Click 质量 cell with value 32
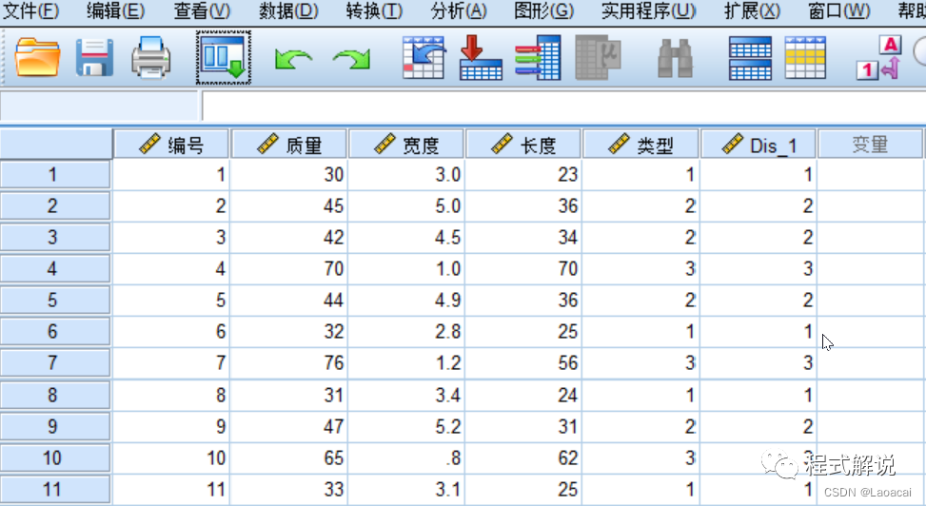This screenshot has height=506, width=926. [x=288, y=332]
